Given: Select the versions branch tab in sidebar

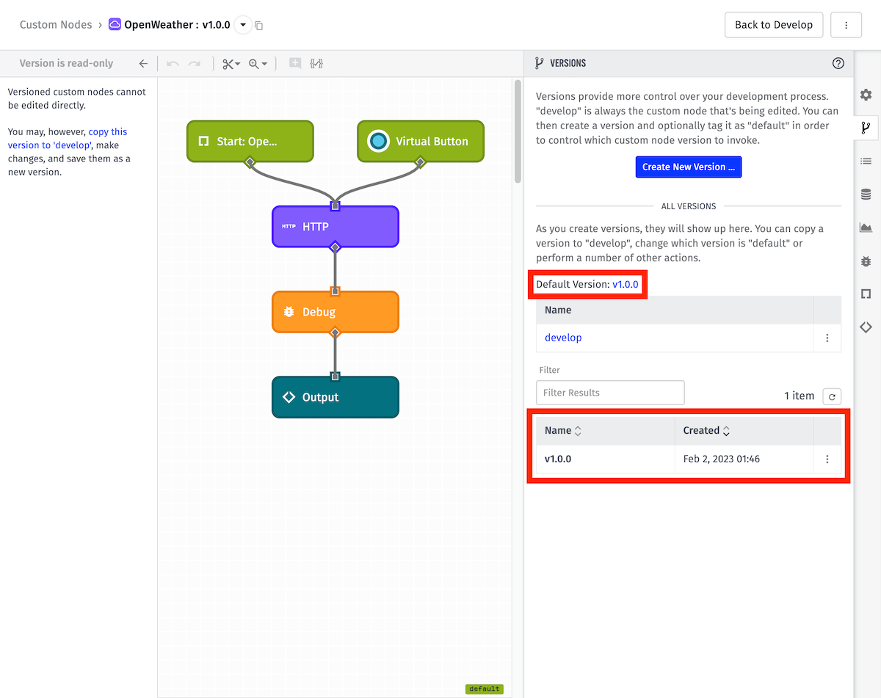Looking at the screenshot, I should 866,128.
